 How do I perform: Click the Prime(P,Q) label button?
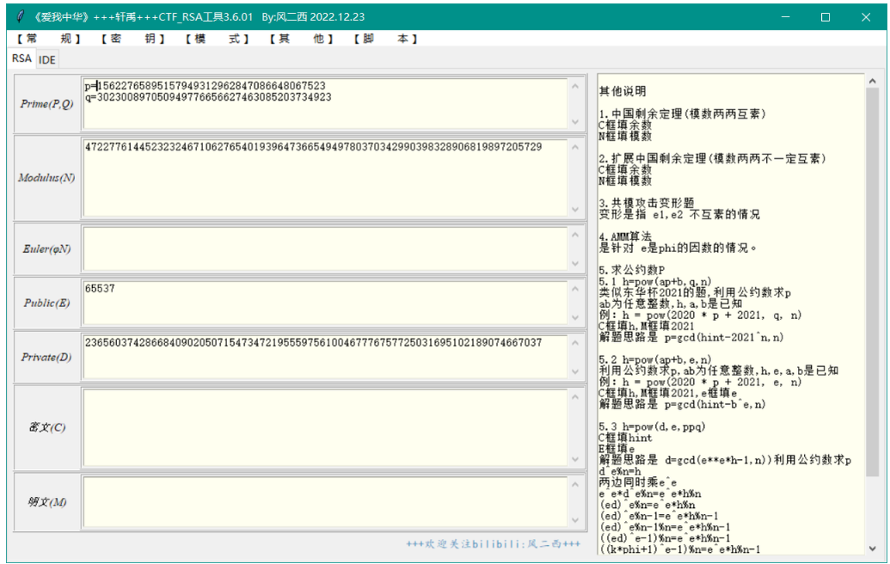tap(47, 103)
